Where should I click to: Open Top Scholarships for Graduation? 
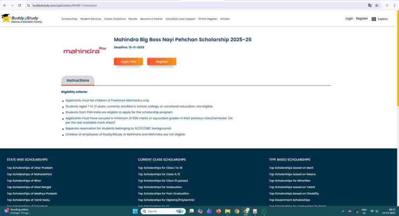[x=160, y=187]
